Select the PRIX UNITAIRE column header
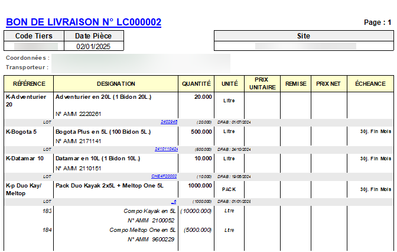Screen dimensions: 397x252 (x=262, y=84)
